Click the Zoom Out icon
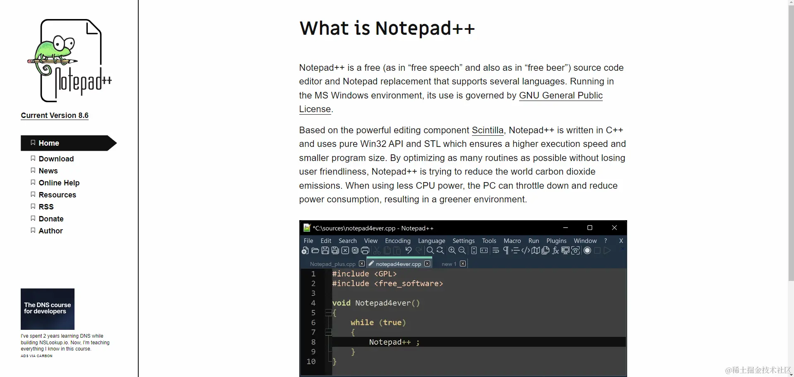 point(462,250)
